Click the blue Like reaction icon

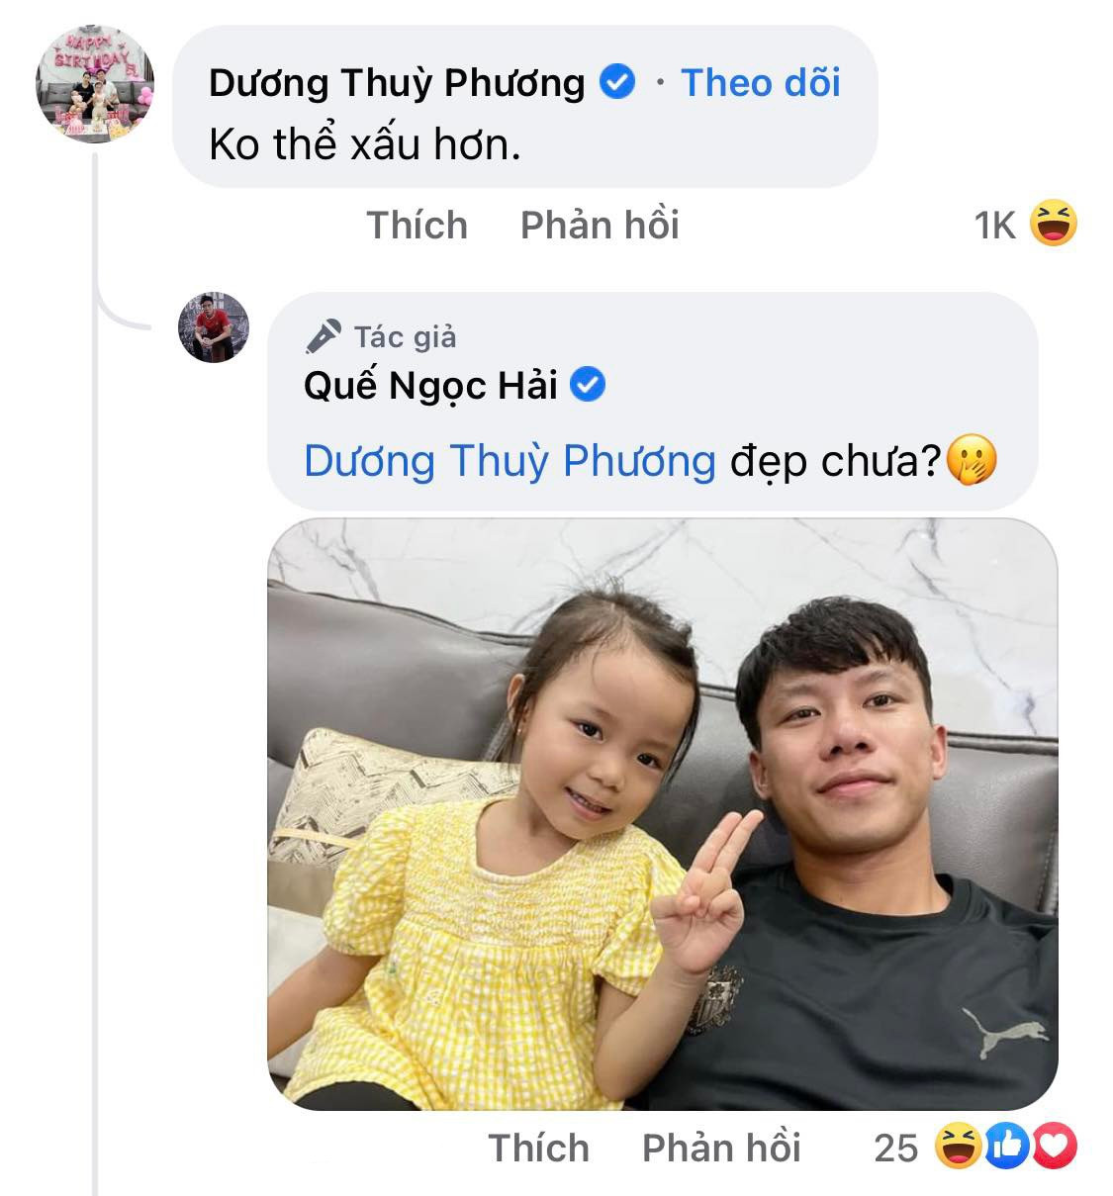[1008, 1147]
